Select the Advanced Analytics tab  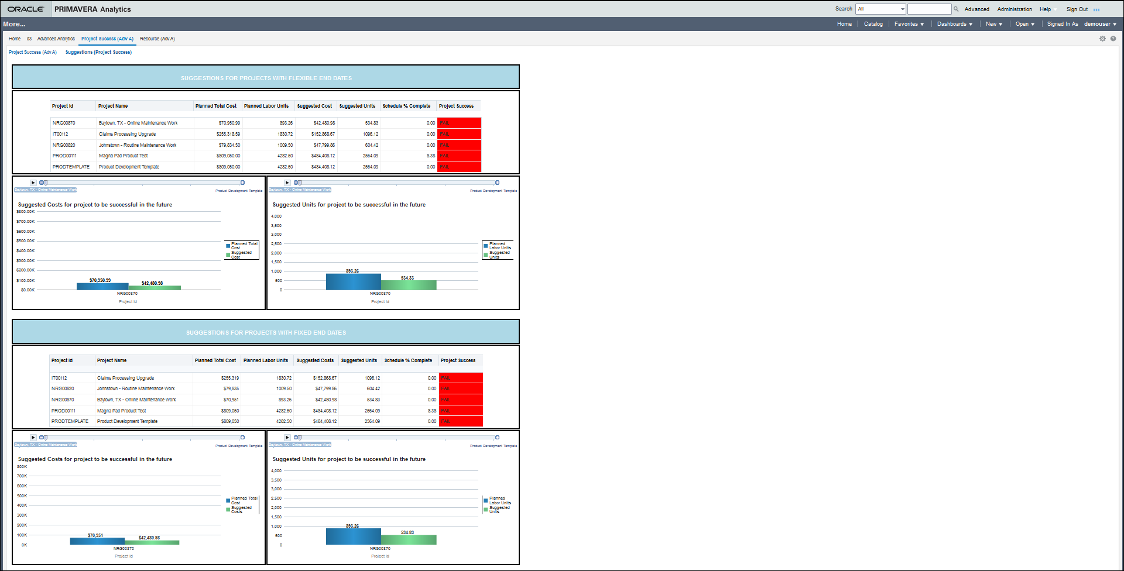56,39
